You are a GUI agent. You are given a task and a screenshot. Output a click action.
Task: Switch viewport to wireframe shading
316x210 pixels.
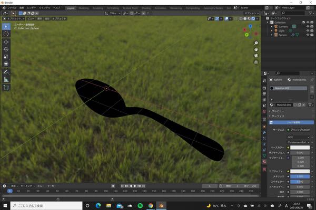pyautogui.click(x=241, y=19)
